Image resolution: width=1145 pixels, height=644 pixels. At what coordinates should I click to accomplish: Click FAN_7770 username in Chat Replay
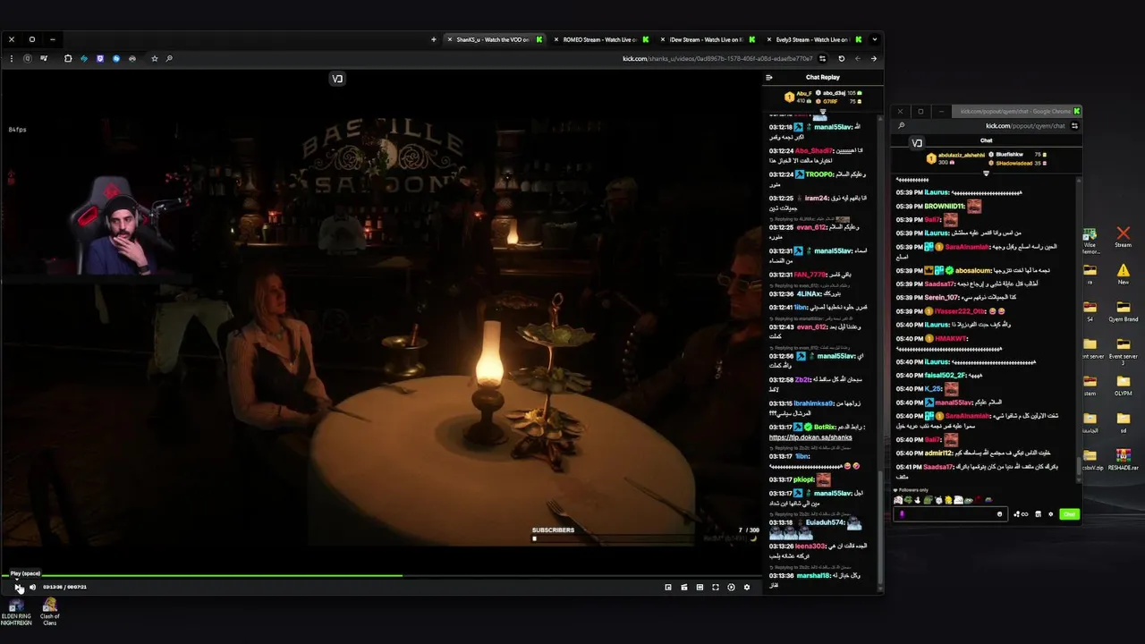[810, 275]
